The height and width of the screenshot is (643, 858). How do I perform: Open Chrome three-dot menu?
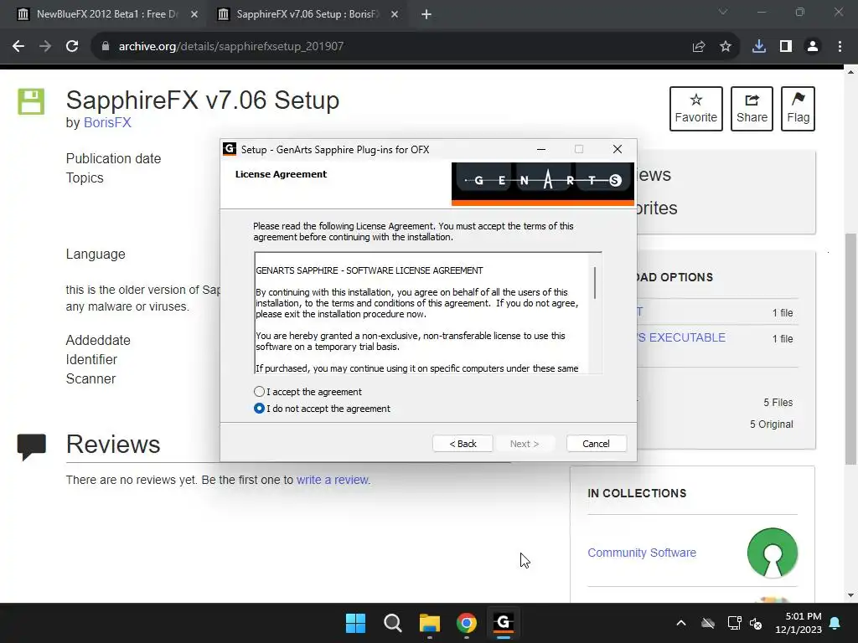coord(840,47)
